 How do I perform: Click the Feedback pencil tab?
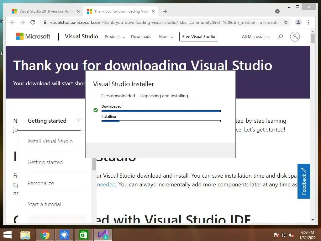tap(304, 181)
